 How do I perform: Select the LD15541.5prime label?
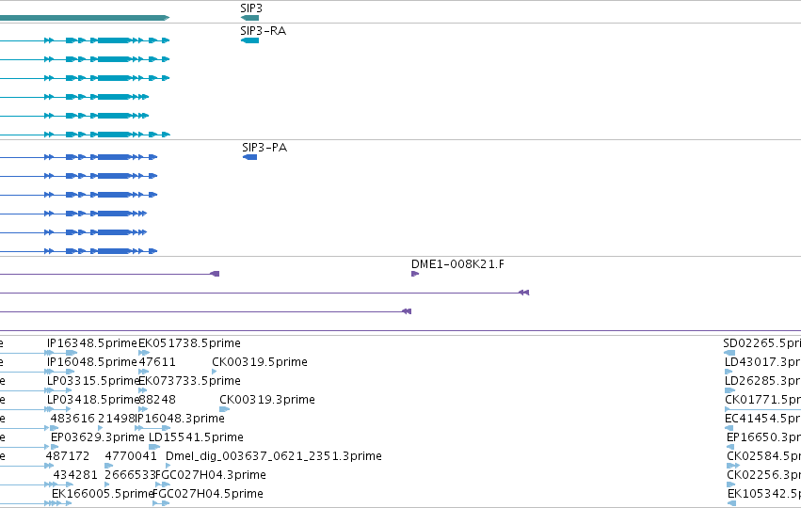[196, 437]
